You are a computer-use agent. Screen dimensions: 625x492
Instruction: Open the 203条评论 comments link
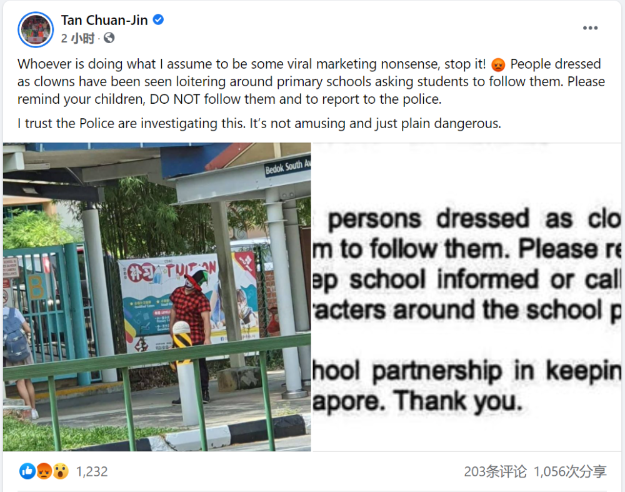pyautogui.click(x=495, y=471)
